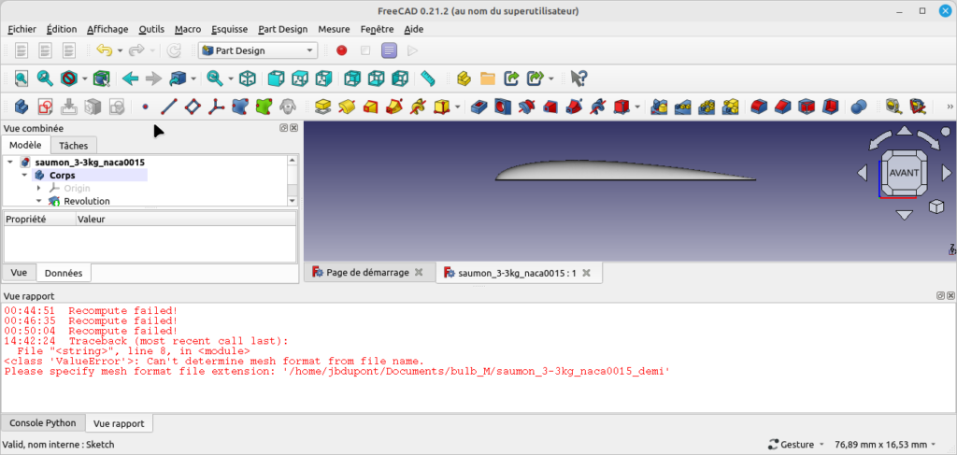Open the Draw style dropdown arrow
Viewport: 957px width, 455px height.
84,78
